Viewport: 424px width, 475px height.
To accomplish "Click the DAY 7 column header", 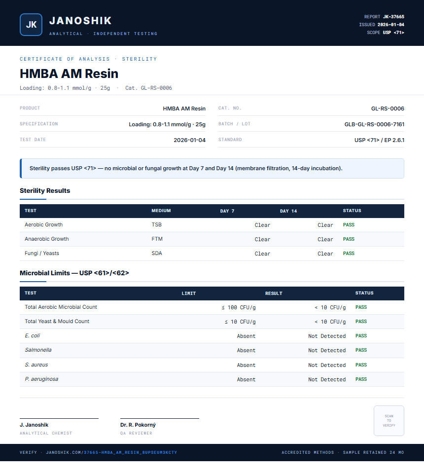I will 227,211.
